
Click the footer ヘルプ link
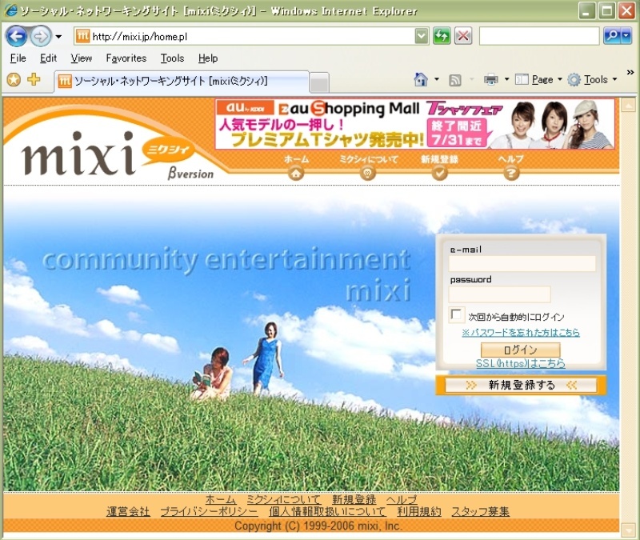(x=402, y=499)
